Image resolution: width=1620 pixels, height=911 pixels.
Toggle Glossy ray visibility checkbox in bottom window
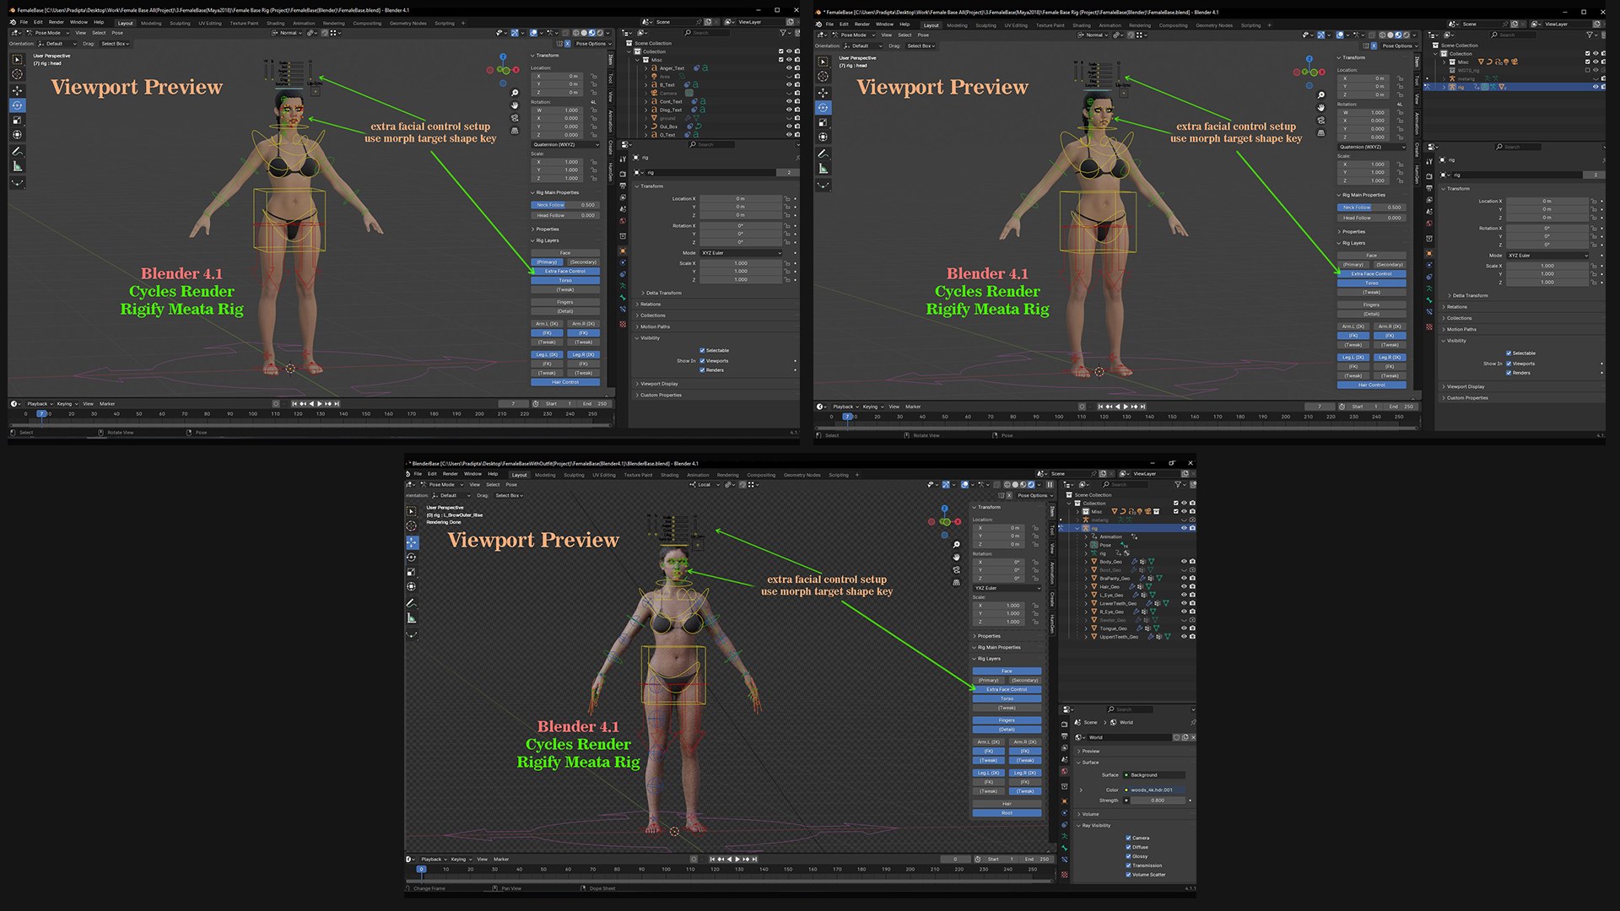(x=1128, y=856)
